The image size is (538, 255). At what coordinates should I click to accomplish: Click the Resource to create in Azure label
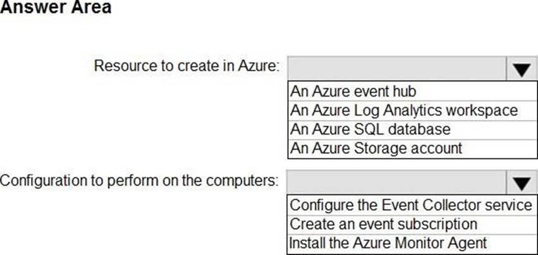(x=186, y=66)
